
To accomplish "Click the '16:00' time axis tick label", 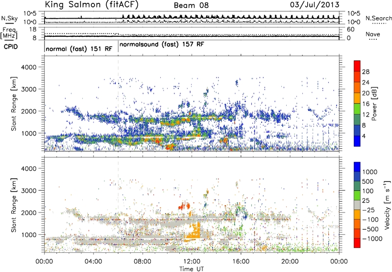I will pos(241,262).
